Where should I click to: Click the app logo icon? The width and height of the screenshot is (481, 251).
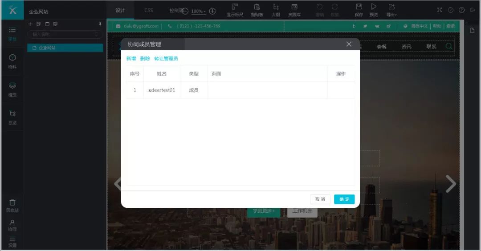click(x=12, y=10)
